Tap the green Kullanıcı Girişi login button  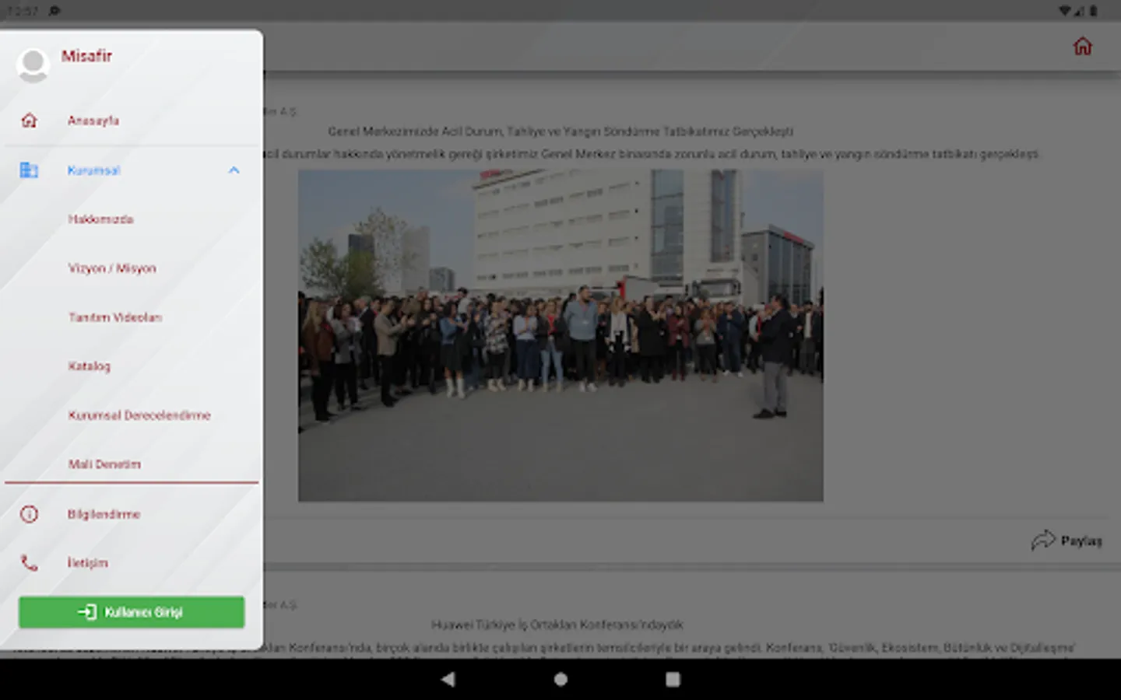(x=132, y=612)
